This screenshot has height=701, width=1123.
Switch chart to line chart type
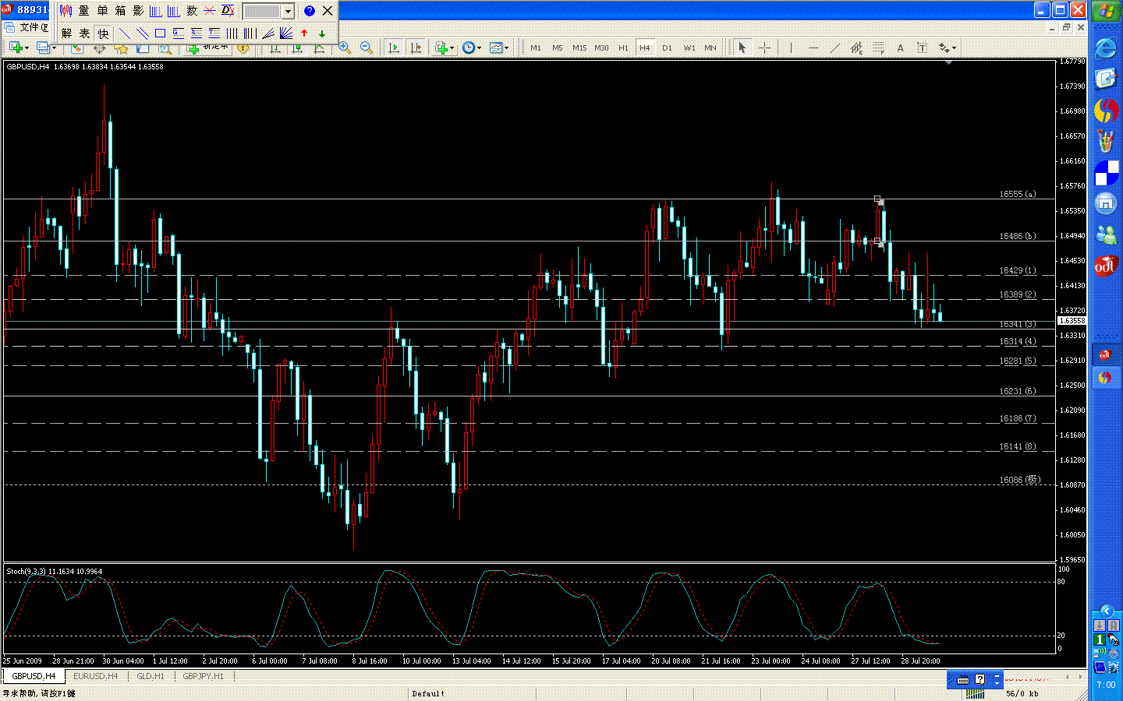click(319, 48)
